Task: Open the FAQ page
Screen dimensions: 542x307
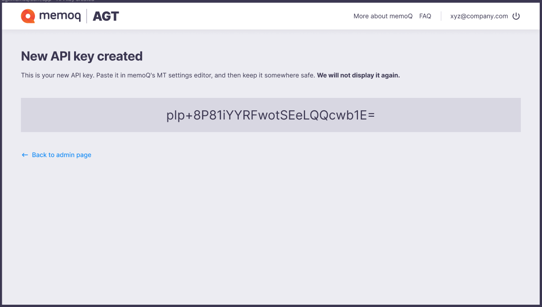Action: [x=425, y=16]
